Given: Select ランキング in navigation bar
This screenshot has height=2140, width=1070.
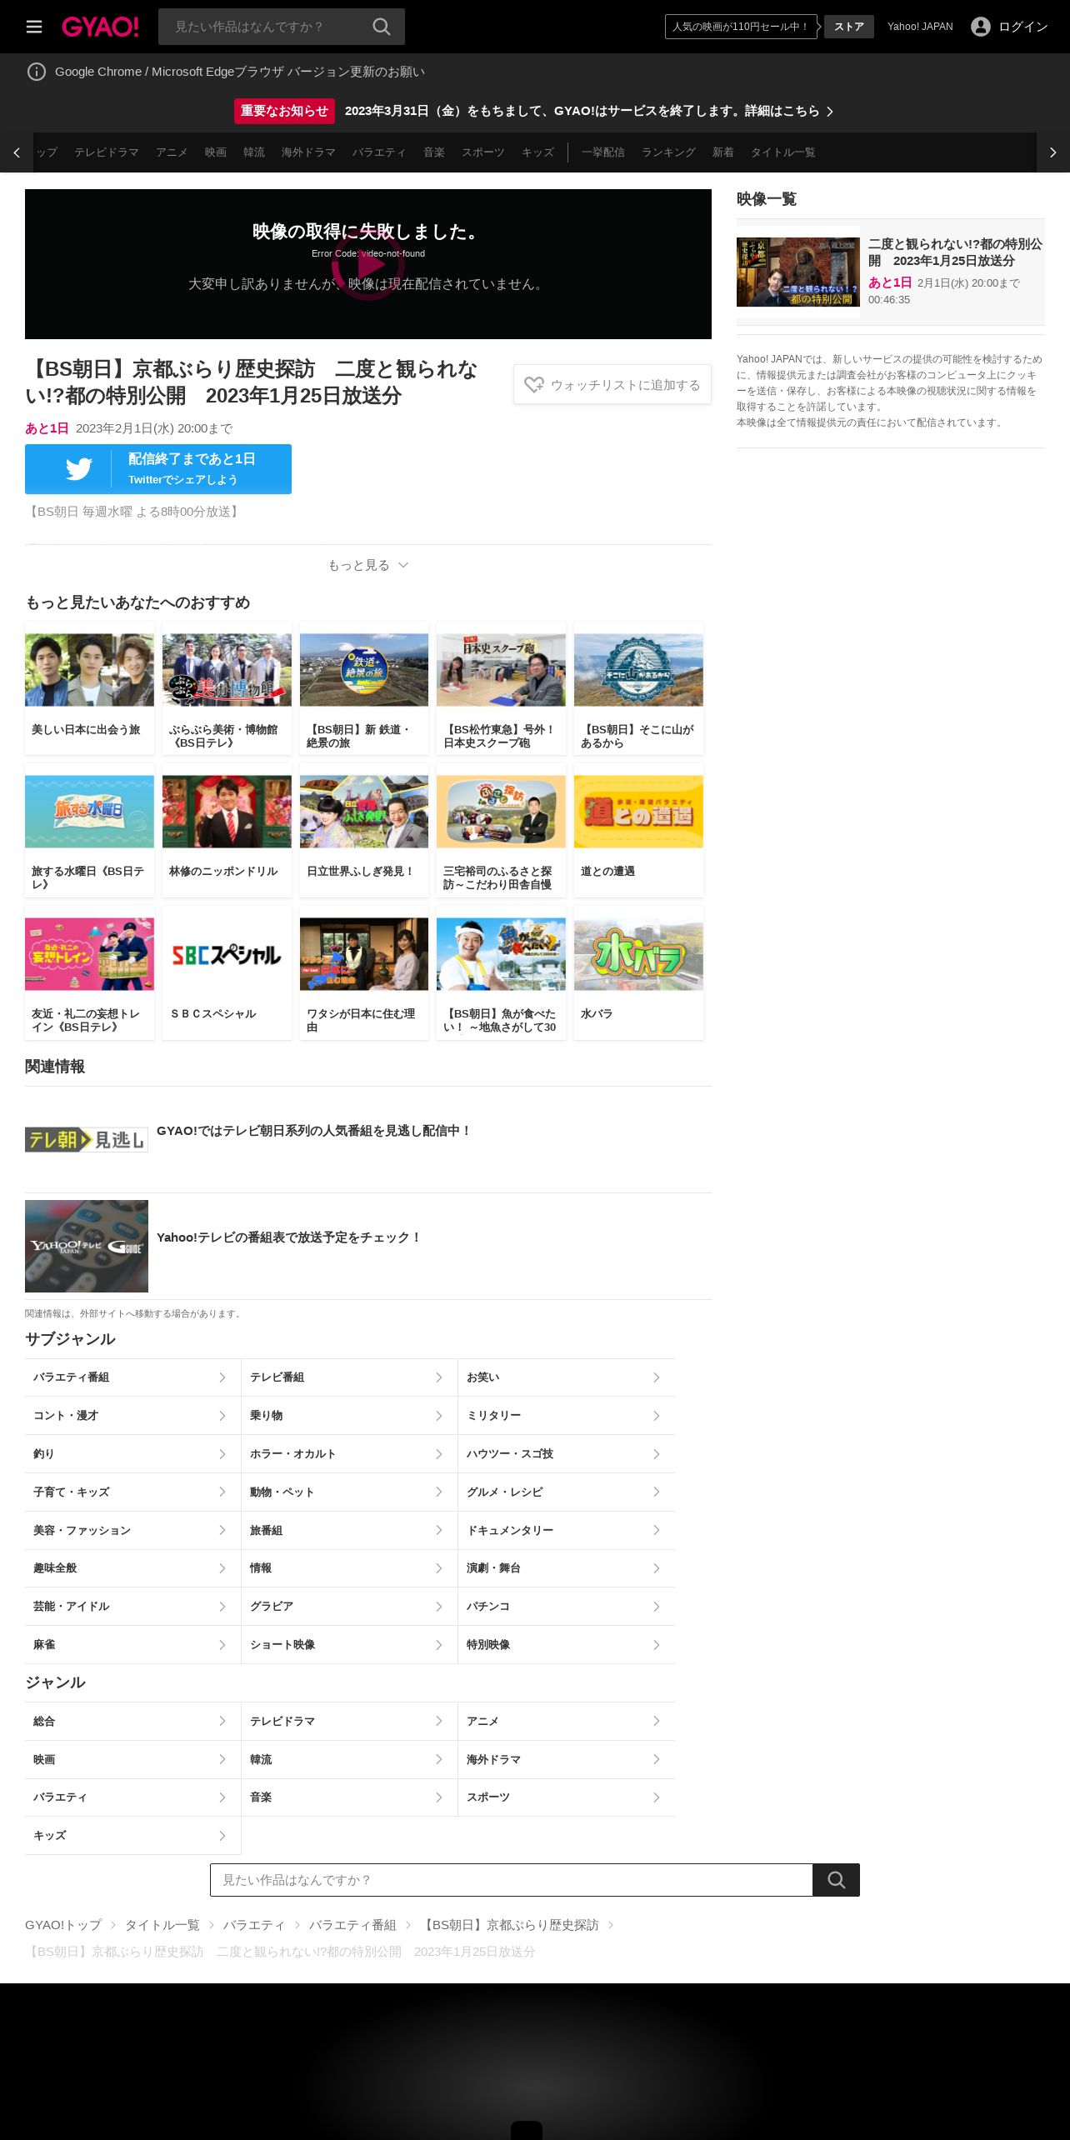Looking at the screenshot, I should [x=668, y=152].
